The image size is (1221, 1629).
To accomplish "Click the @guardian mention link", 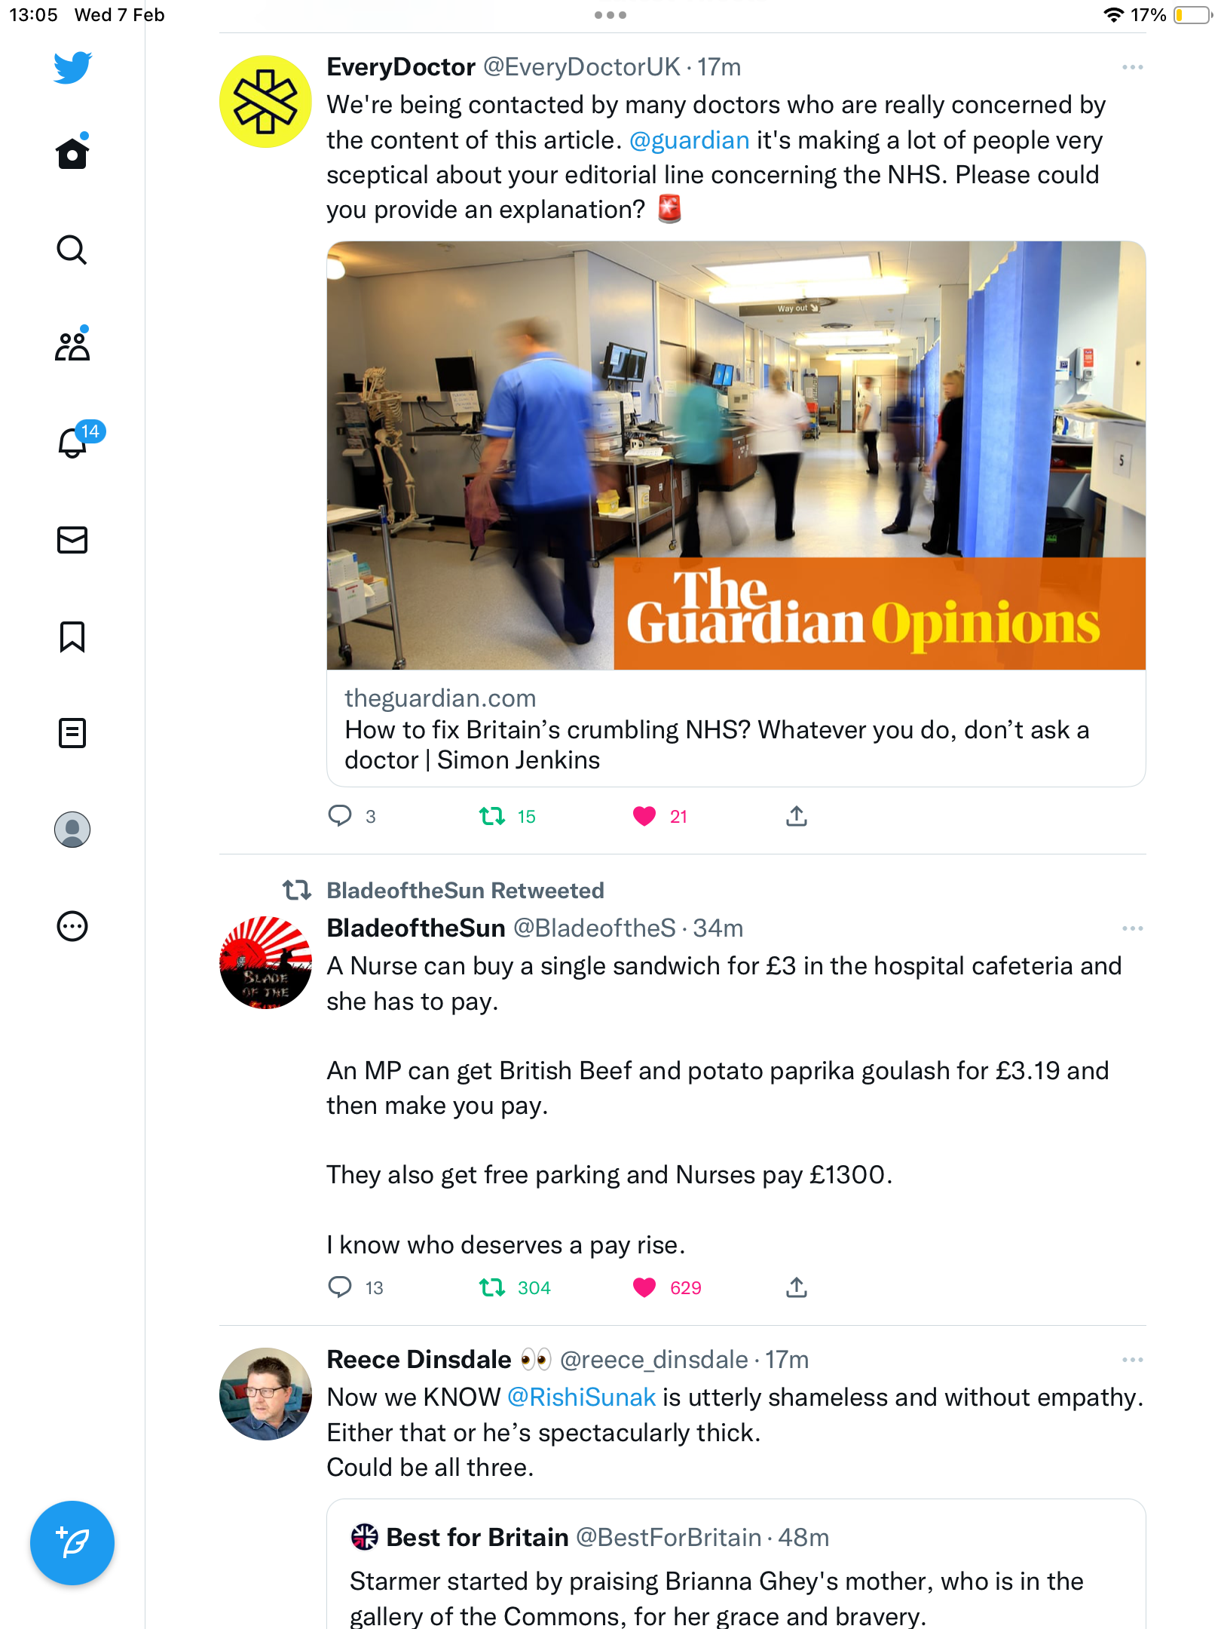I will pyautogui.click(x=689, y=140).
